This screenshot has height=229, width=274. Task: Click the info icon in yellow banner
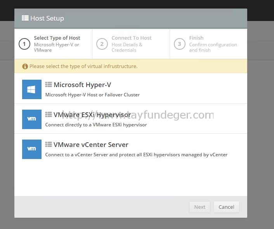click(x=25, y=66)
